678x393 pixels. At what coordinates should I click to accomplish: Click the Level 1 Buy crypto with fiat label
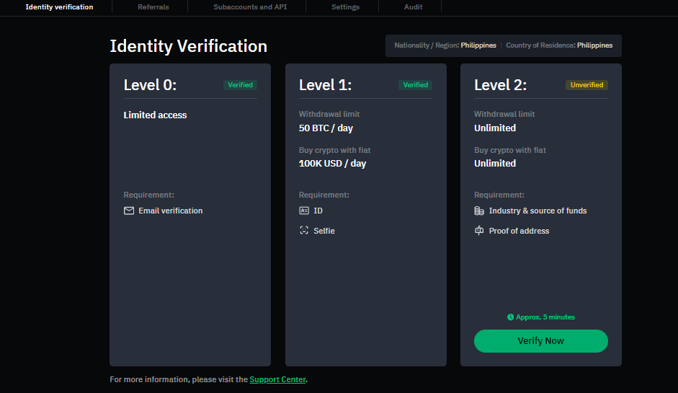pyautogui.click(x=334, y=150)
